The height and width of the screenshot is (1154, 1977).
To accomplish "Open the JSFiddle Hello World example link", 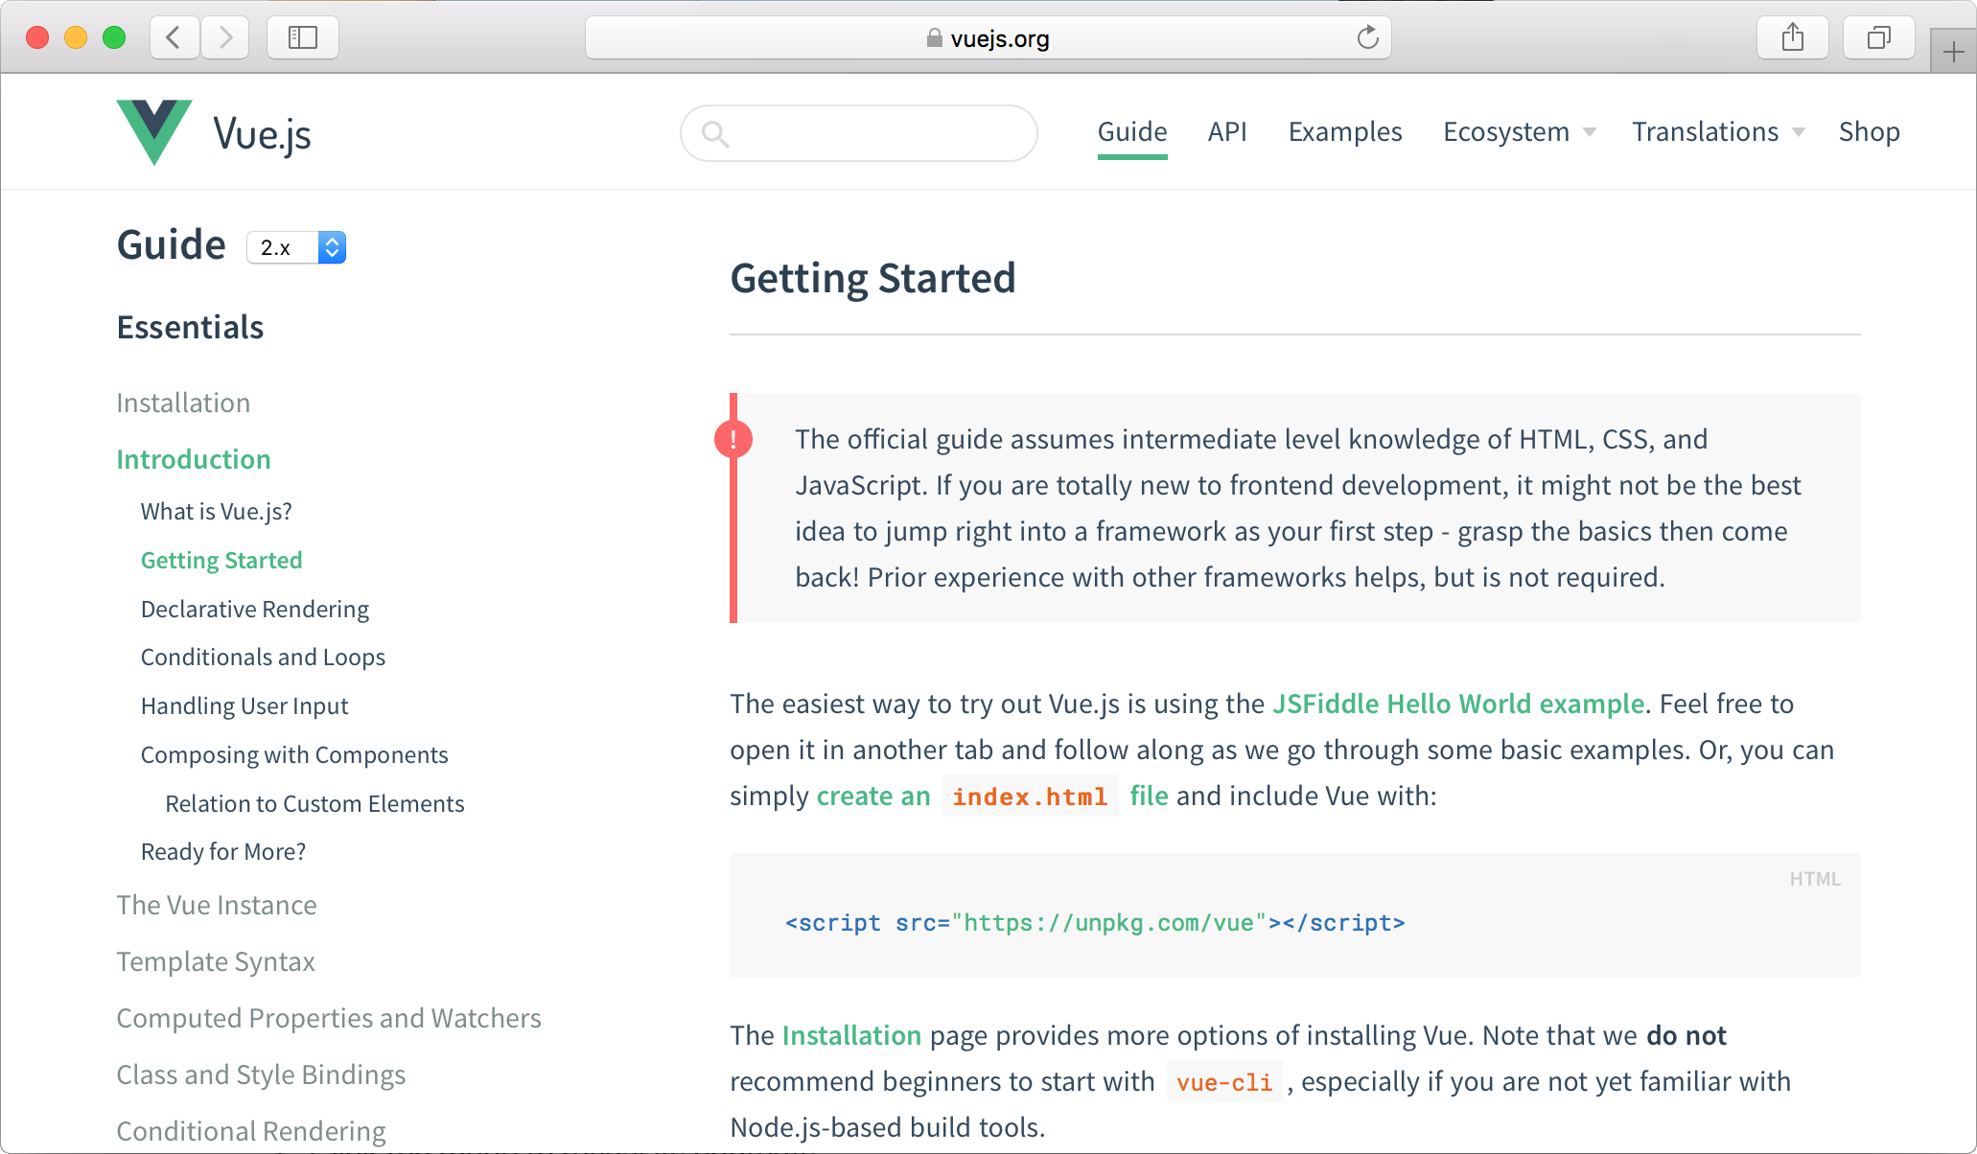I will coord(1458,704).
